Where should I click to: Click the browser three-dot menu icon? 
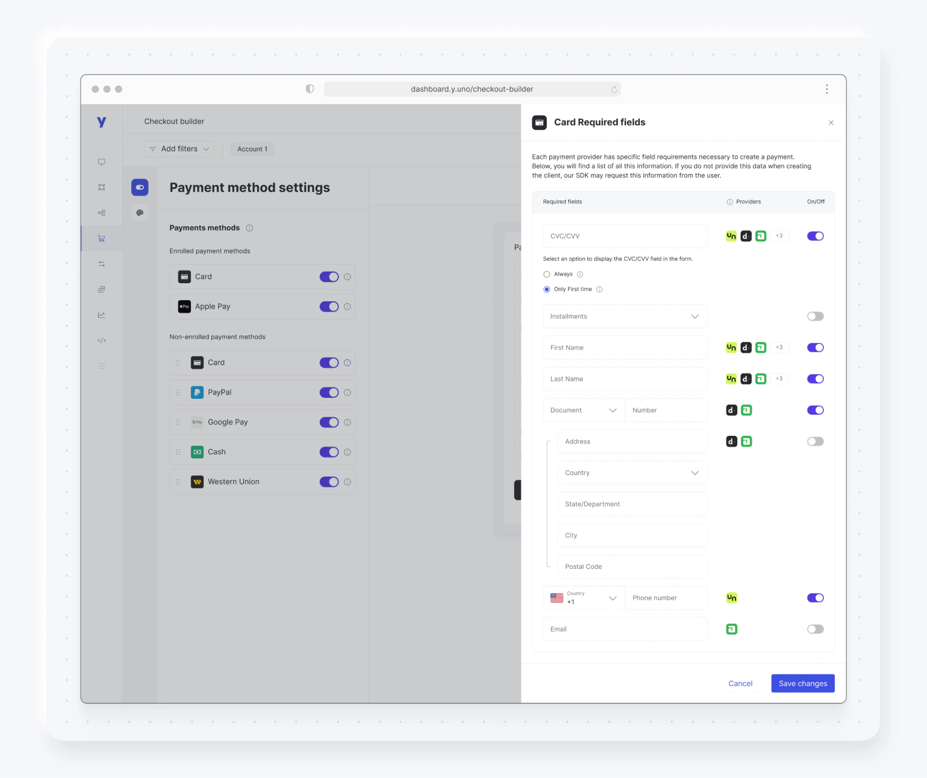[826, 89]
